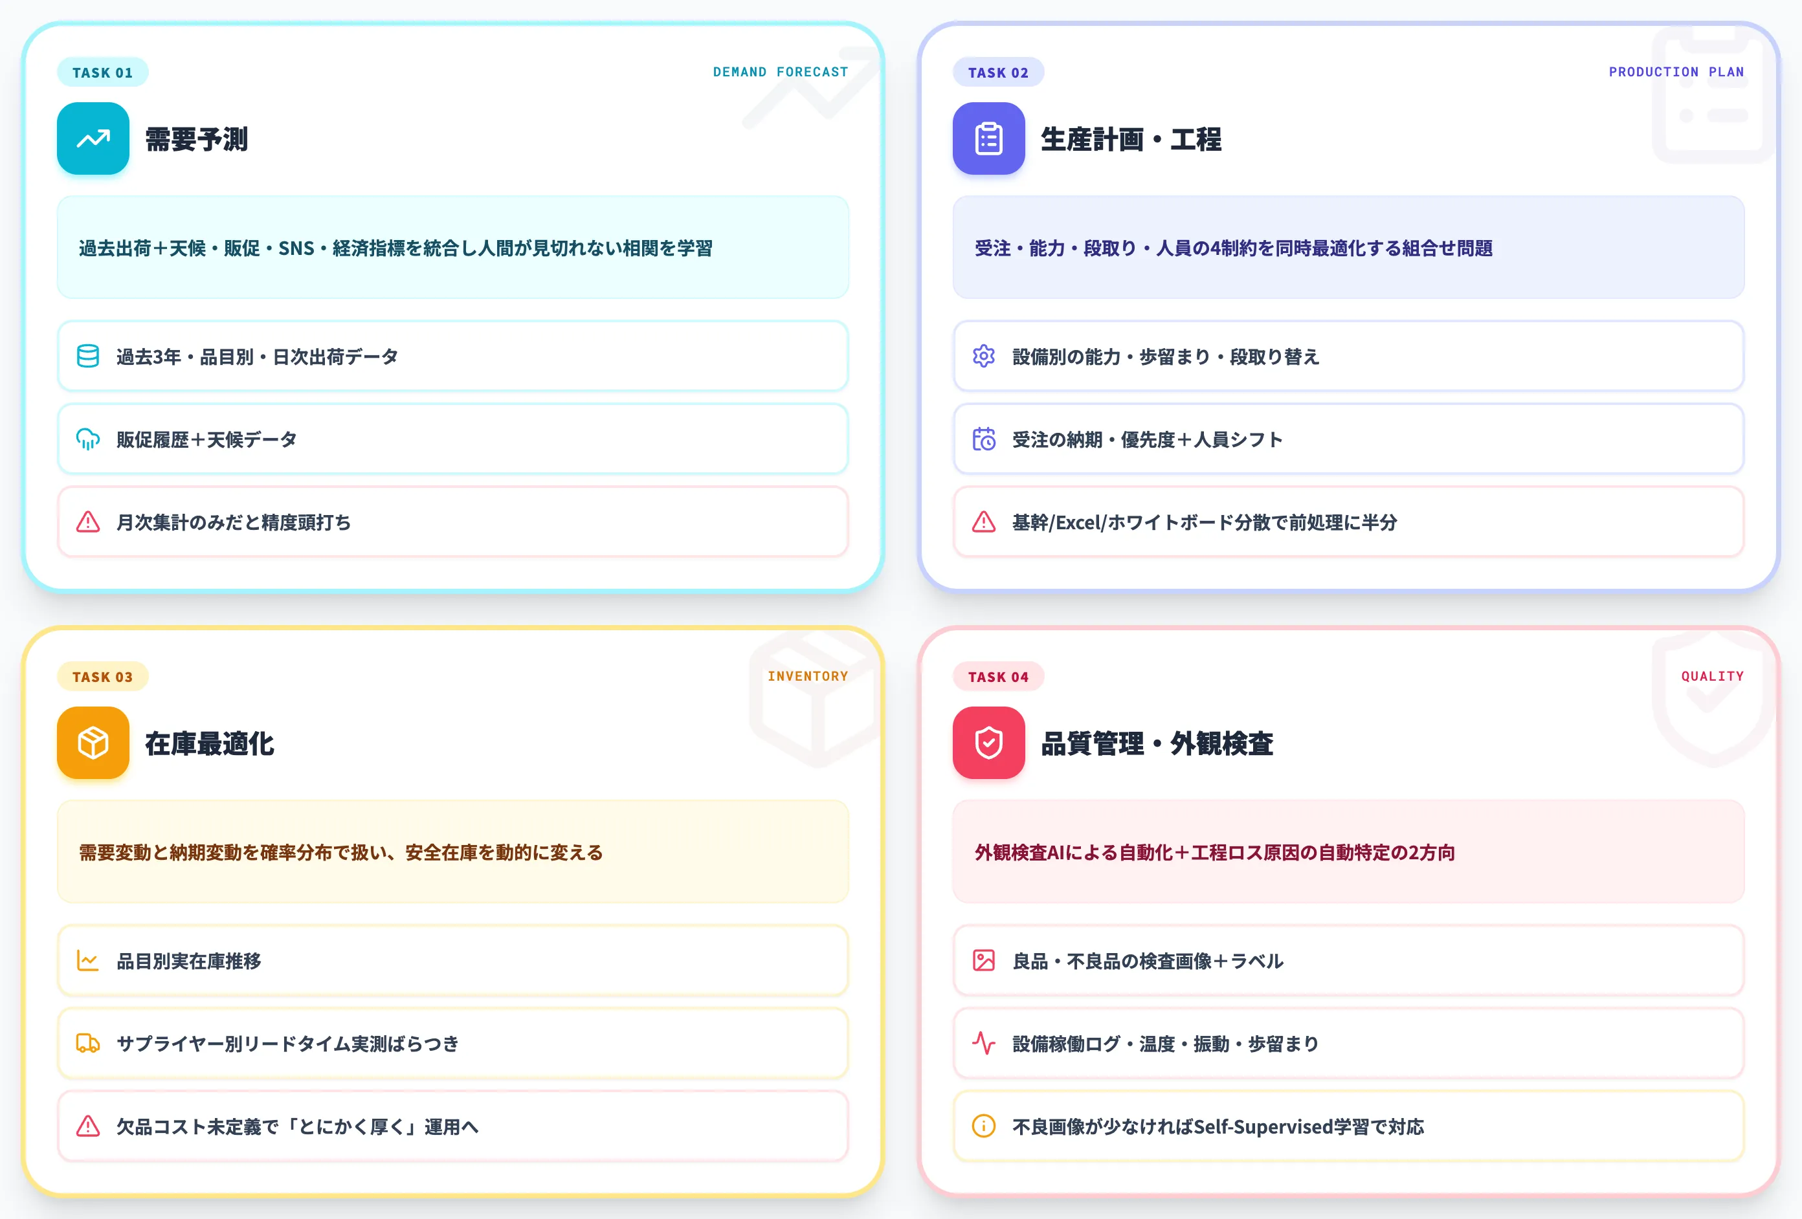Click the 生産計画・工程 card heading
1802x1219 pixels.
pyautogui.click(x=1131, y=140)
